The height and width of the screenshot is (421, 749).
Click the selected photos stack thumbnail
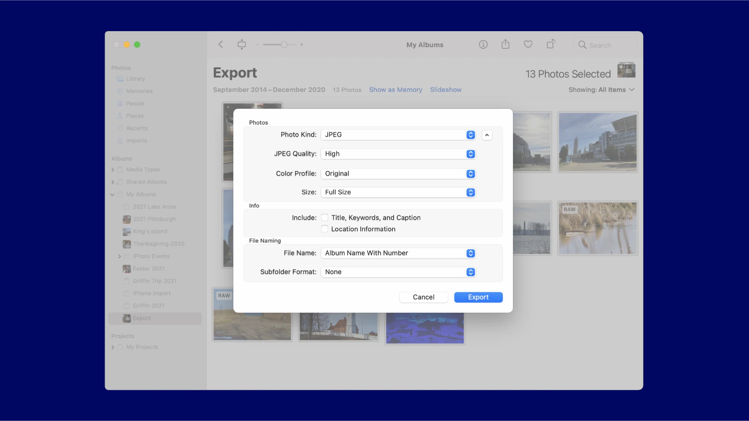[626, 70]
